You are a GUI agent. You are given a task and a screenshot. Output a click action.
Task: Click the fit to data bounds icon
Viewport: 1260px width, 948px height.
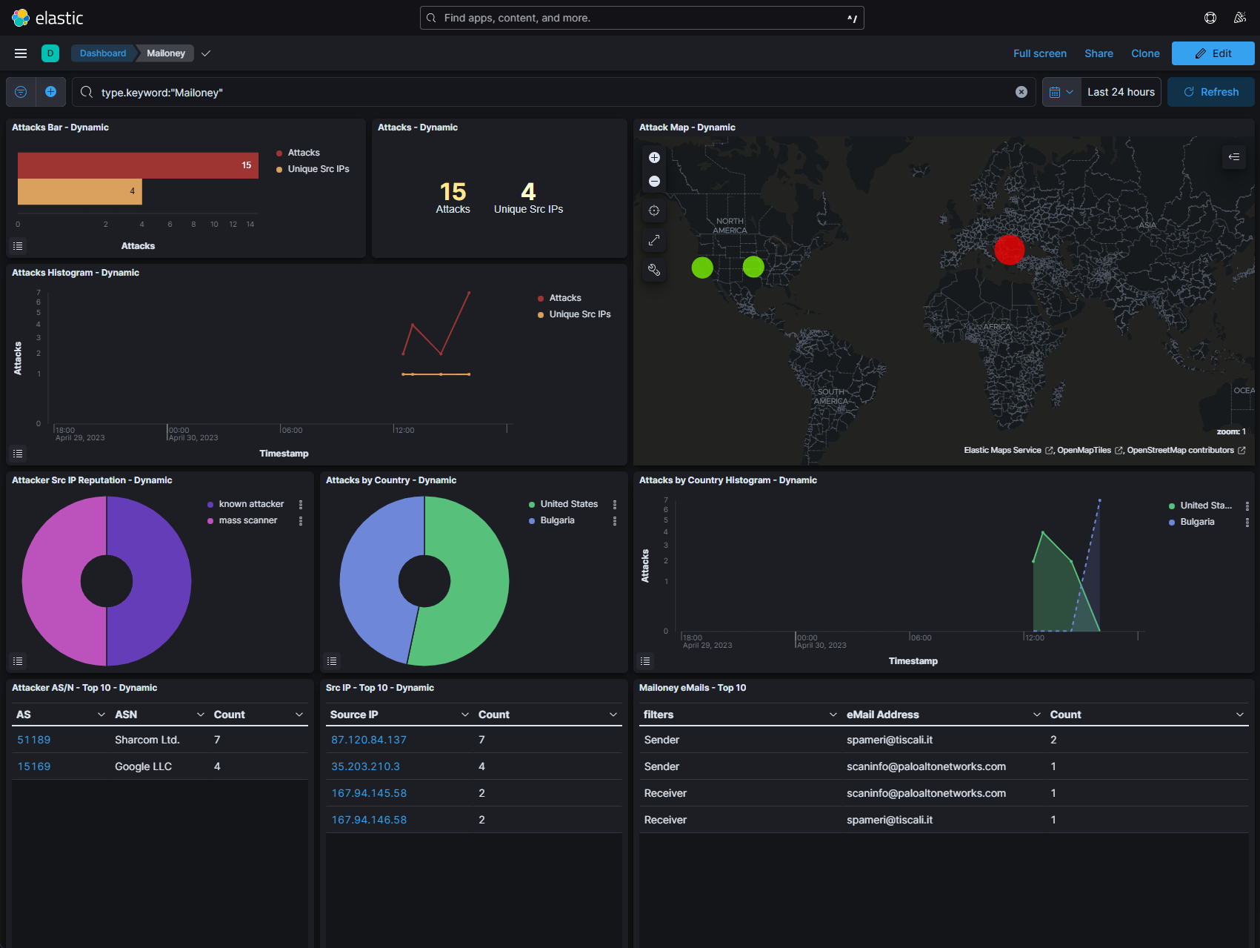click(x=654, y=240)
